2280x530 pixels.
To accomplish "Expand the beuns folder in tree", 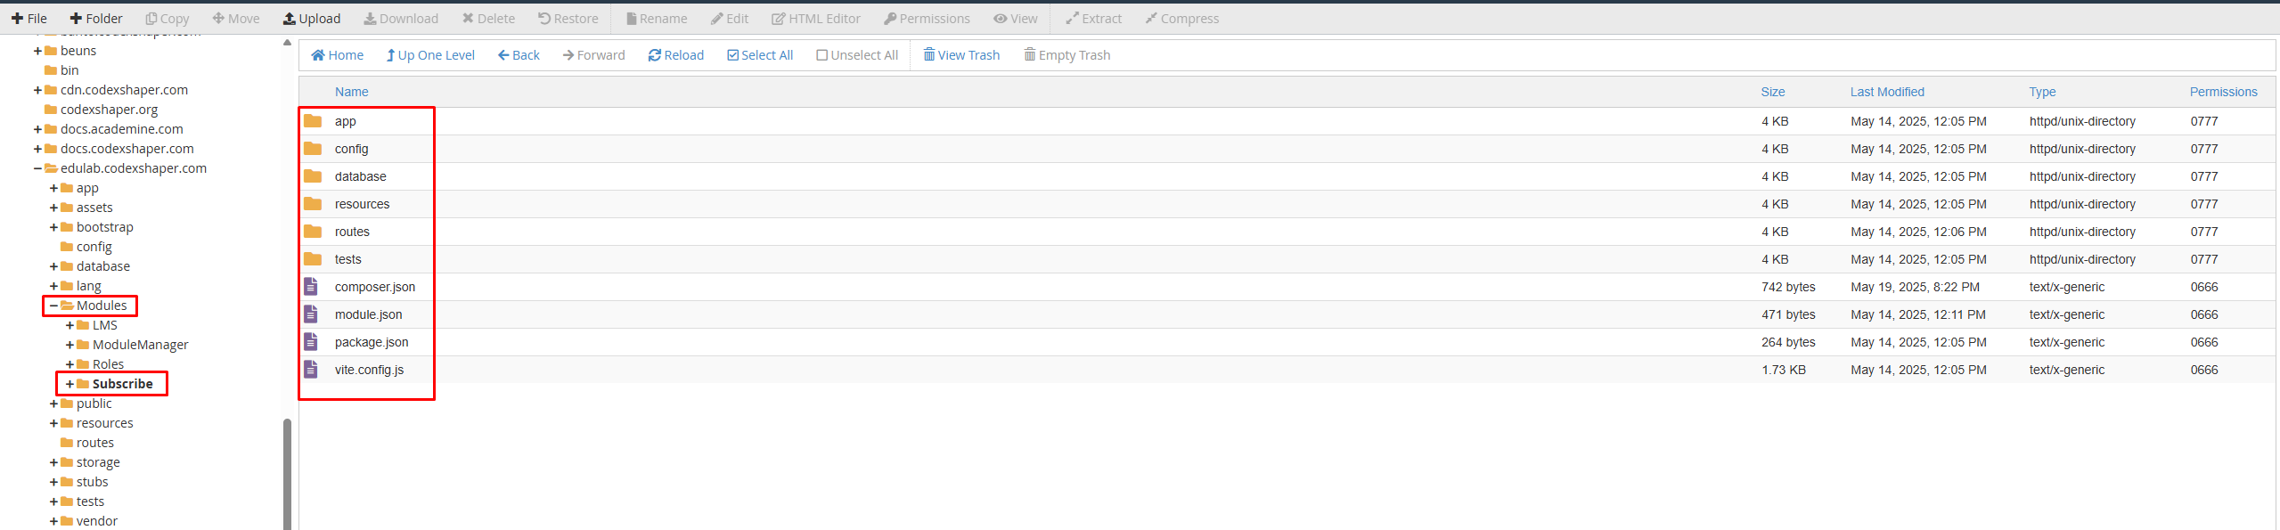I will (37, 51).
